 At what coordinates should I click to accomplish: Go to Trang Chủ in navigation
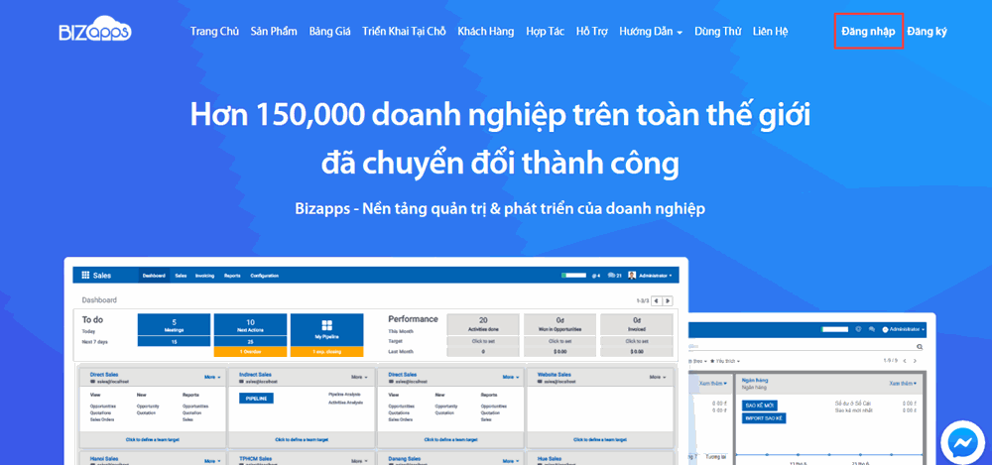pos(214,32)
